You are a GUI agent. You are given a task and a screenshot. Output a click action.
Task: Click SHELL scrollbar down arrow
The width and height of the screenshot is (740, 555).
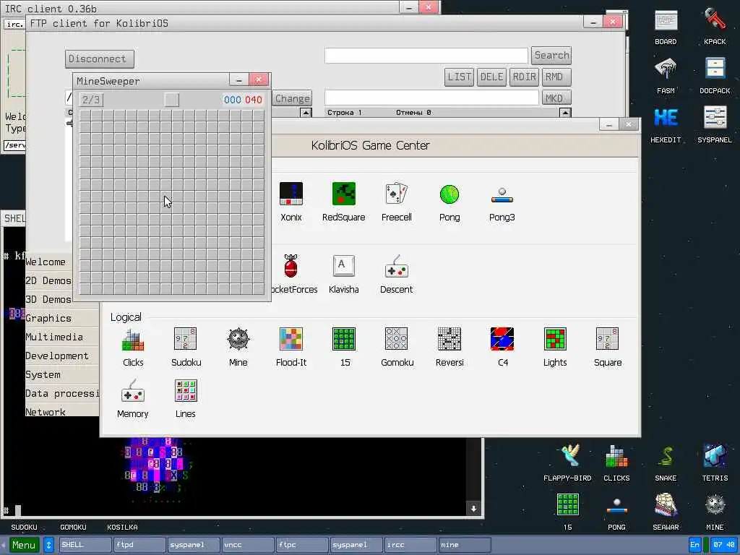coord(473,508)
